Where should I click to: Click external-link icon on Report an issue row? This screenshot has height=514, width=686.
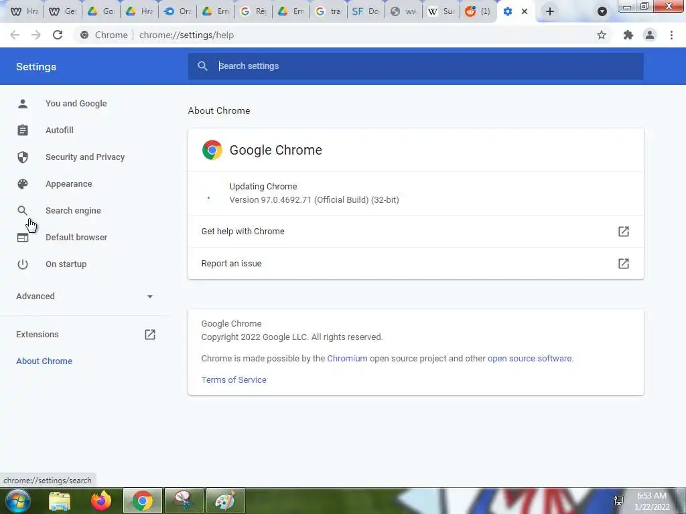click(x=624, y=264)
